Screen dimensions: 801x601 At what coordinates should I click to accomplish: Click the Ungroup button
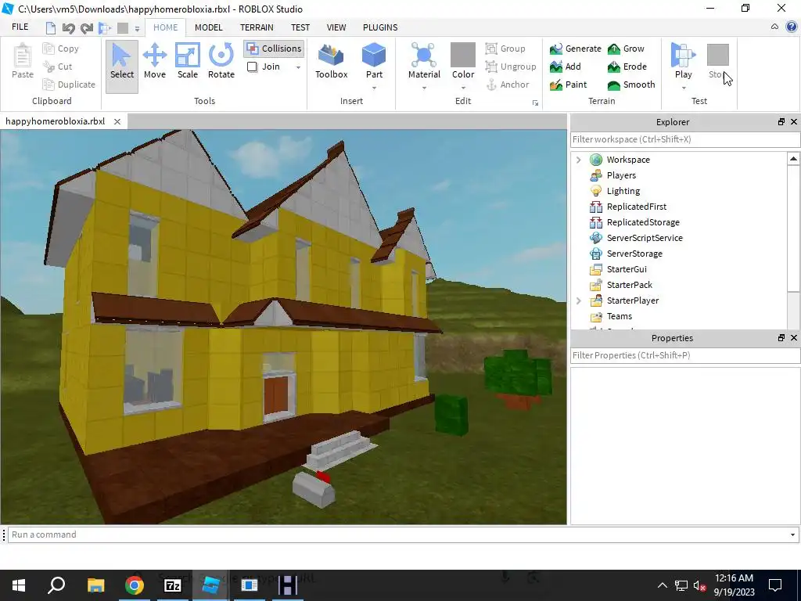coord(510,67)
